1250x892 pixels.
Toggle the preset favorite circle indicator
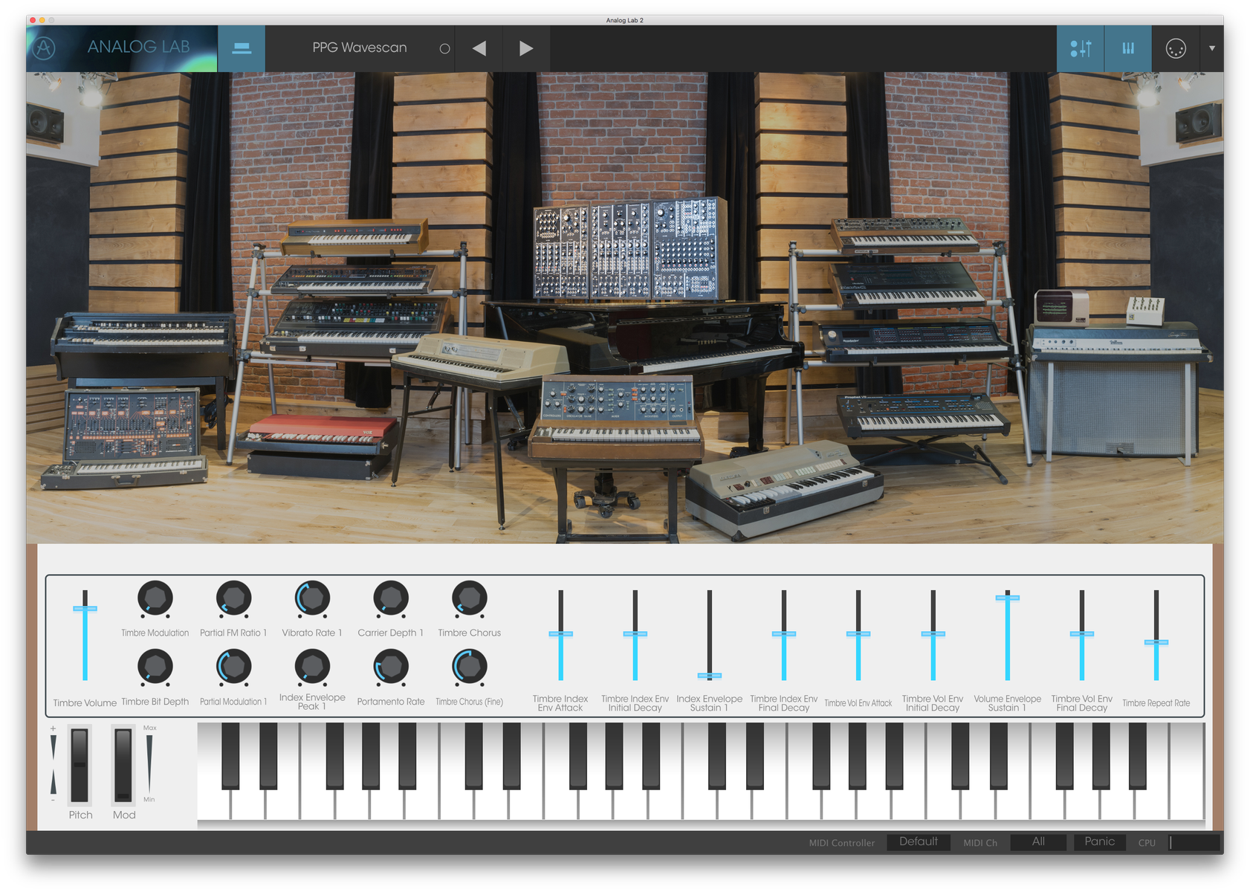[444, 48]
